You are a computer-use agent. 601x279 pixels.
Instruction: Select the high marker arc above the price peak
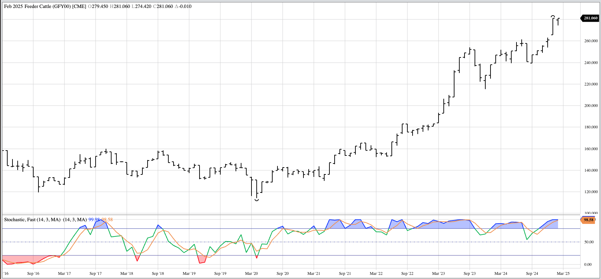pos(553,16)
